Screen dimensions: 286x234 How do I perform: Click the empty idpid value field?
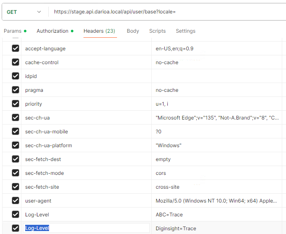(x=216, y=76)
